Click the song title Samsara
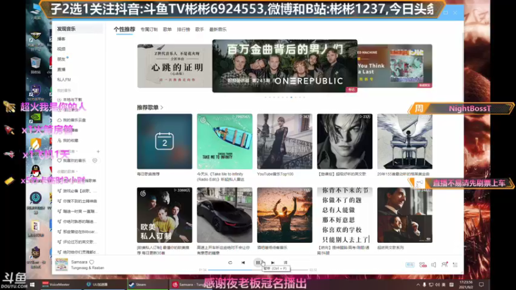 click(x=79, y=262)
